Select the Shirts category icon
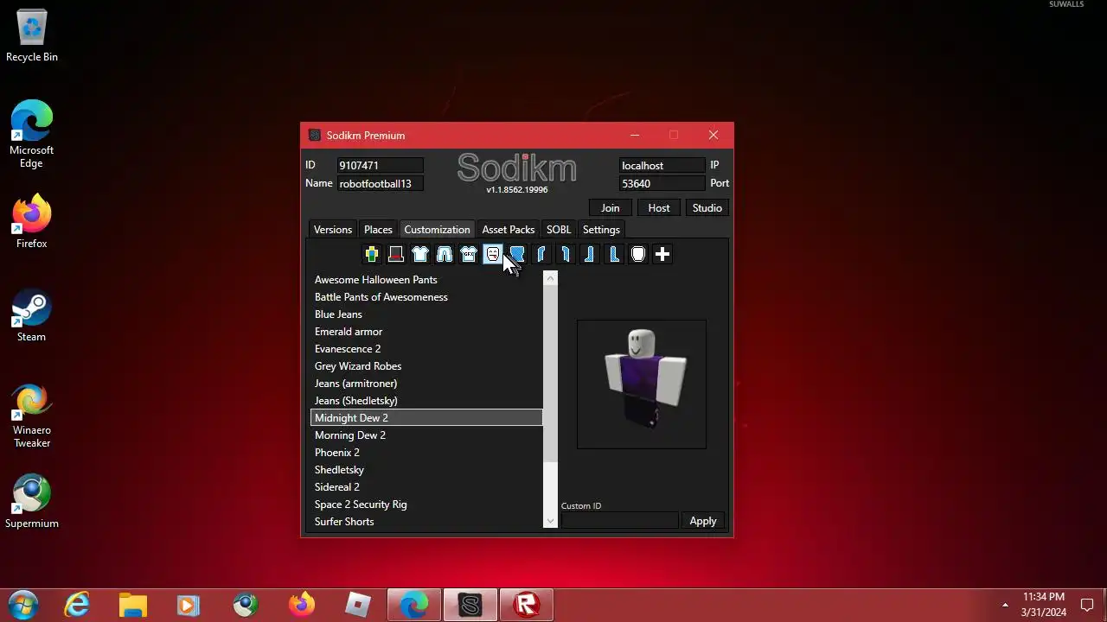The image size is (1107, 622). point(420,254)
